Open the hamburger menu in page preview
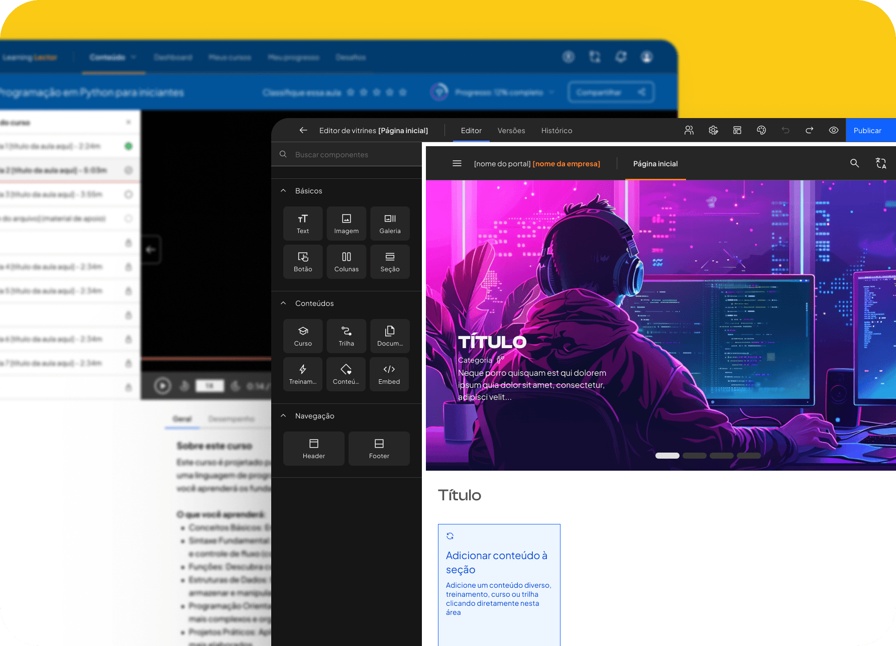 tap(457, 163)
